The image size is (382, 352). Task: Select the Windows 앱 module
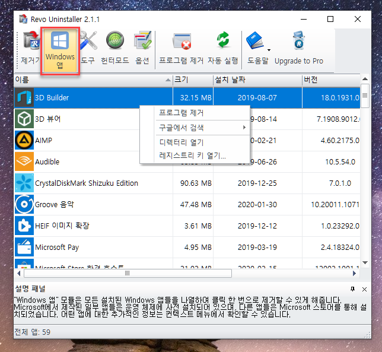coord(60,50)
